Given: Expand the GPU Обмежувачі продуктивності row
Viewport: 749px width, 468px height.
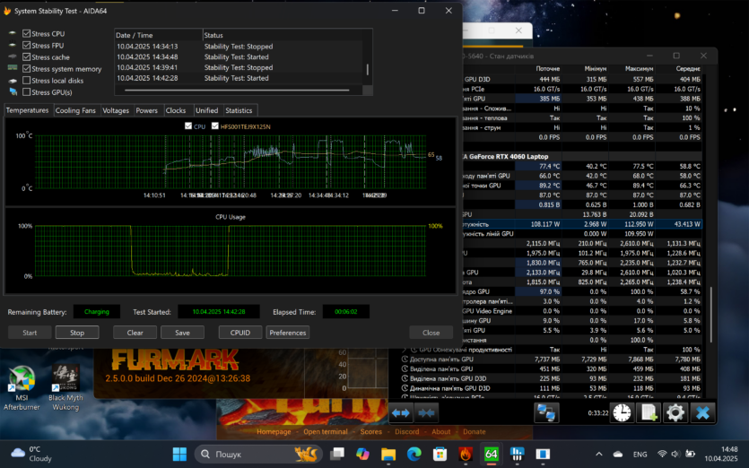Looking at the screenshot, I should (405, 350).
